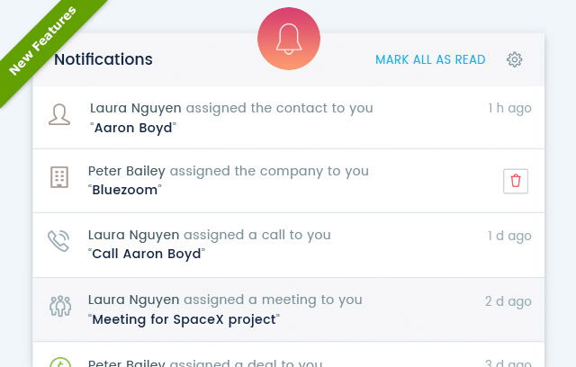This screenshot has height=367, width=576.
Task: Open the "Bluezoom" company link
Action: click(124, 190)
